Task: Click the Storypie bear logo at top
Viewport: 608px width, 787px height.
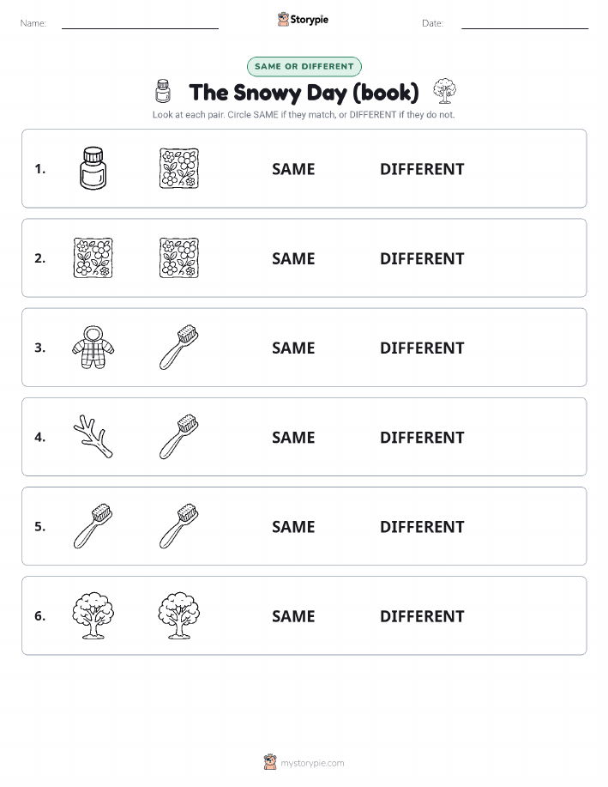Action: [x=284, y=20]
